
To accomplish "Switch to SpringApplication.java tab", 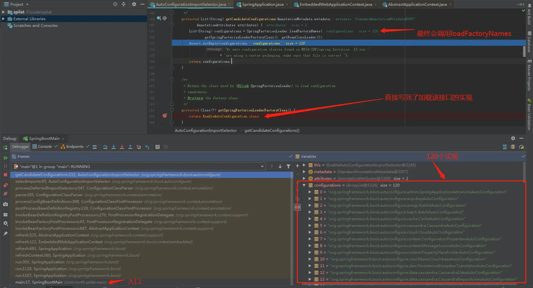I will [x=262, y=4].
